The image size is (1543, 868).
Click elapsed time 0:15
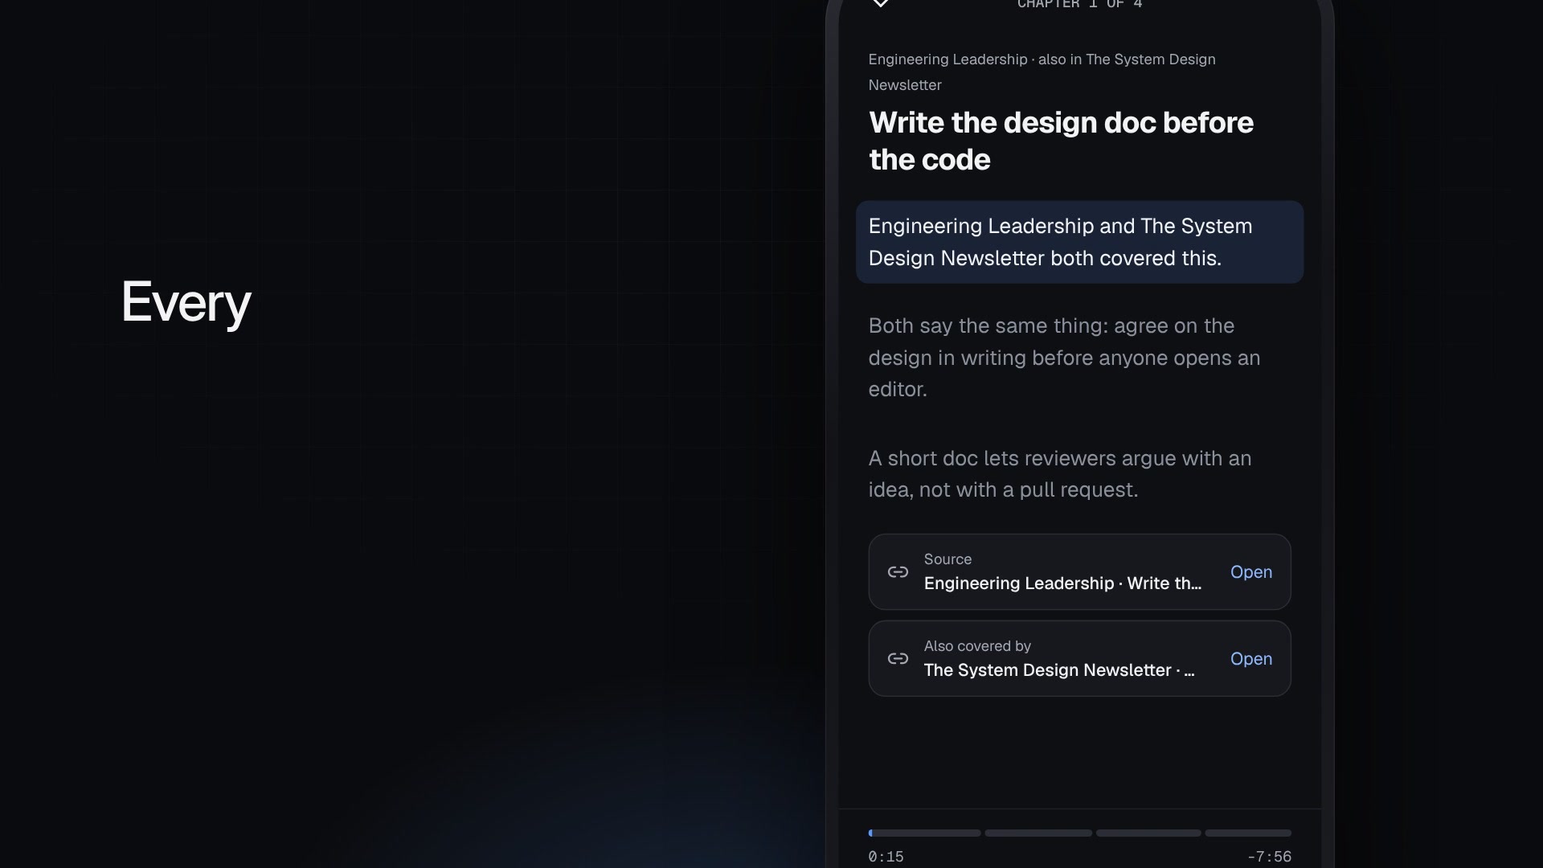[x=886, y=857]
